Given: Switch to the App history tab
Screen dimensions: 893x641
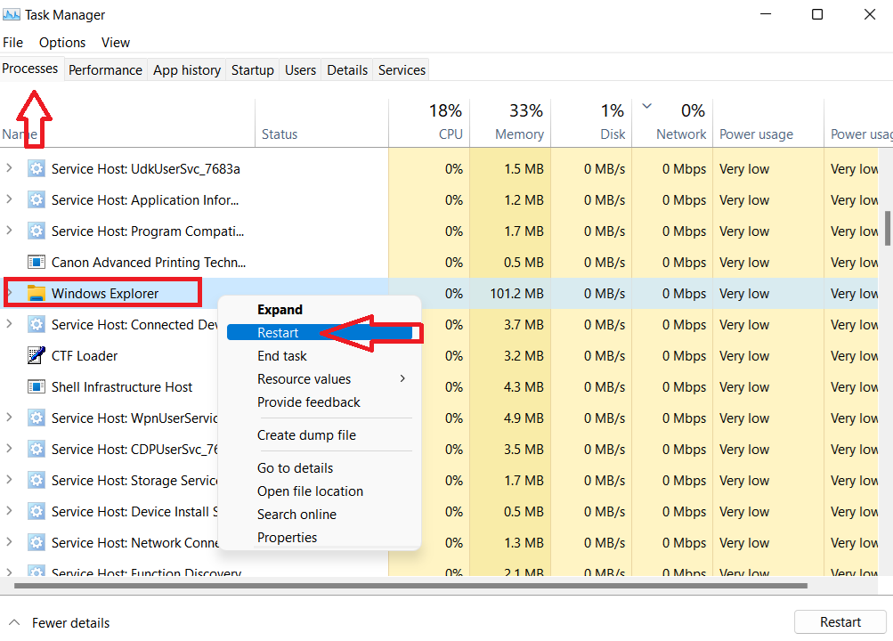Looking at the screenshot, I should pos(187,70).
